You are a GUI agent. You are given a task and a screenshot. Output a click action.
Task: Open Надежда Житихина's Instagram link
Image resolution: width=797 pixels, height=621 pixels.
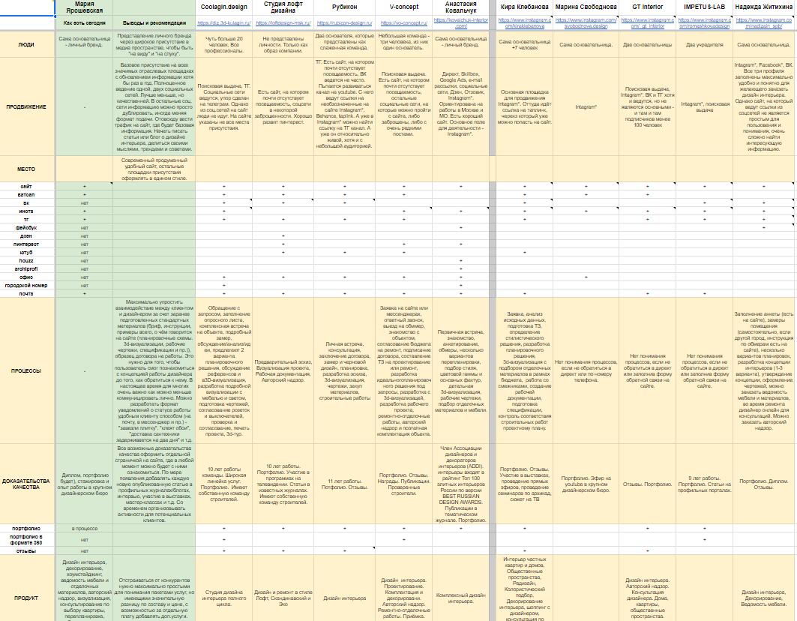[763, 23]
